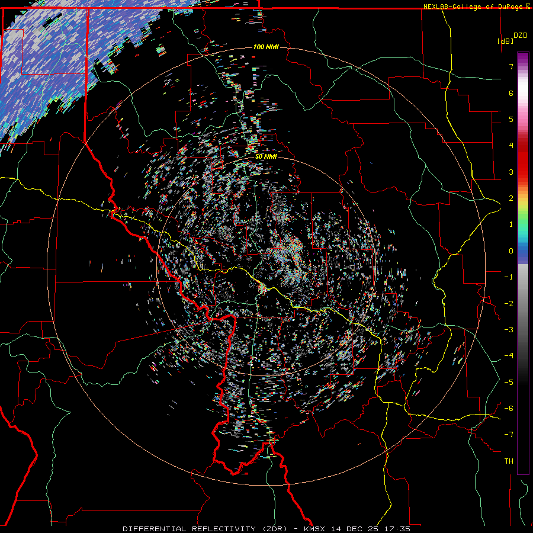Click the [dB] units label
Viewport: 533px width, 533px height.
point(505,41)
